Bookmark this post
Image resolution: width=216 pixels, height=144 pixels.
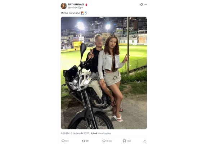pos(124,141)
